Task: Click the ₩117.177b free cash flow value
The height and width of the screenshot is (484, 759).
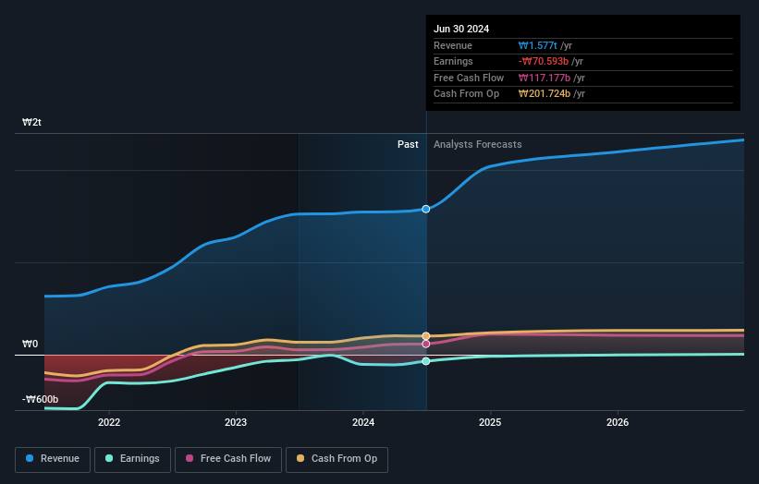Action: 545,78
